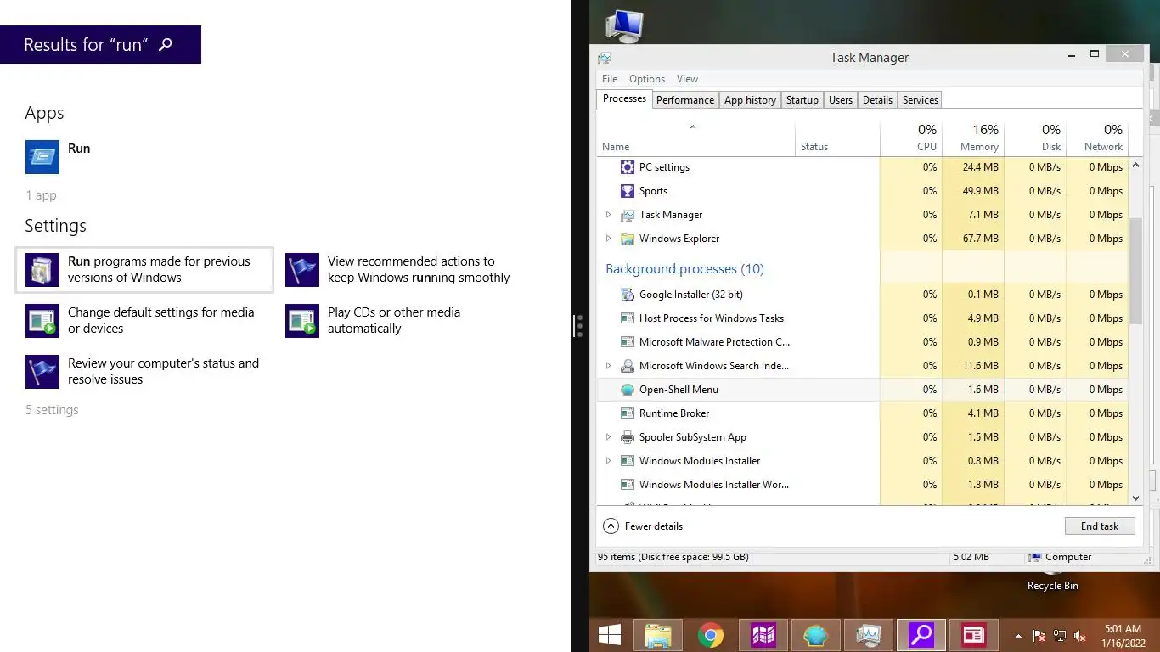Open Task Manager Options menu

647,79
